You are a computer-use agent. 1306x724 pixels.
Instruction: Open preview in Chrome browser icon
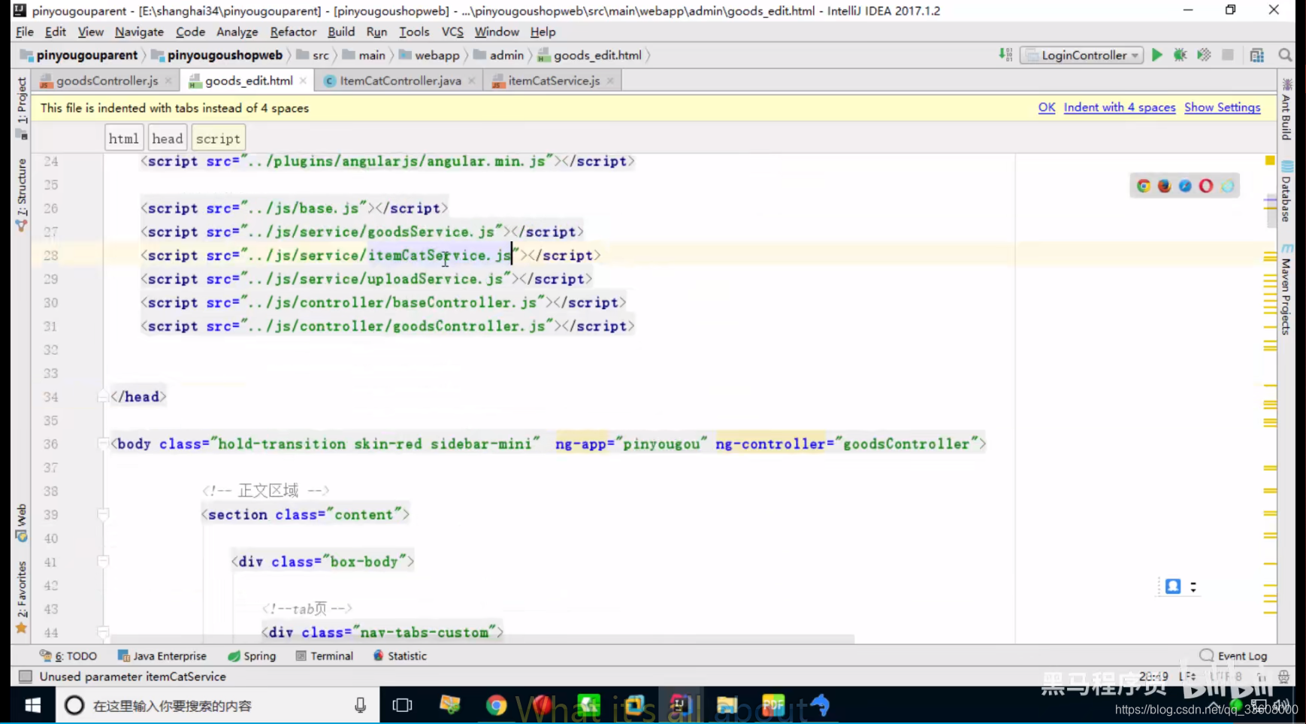coord(1144,186)
